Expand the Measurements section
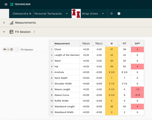The image size is (152, 120). pyautogui.click(x=4, y=23)
